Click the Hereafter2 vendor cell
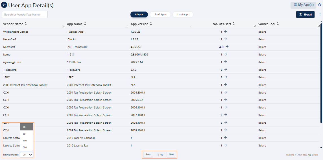Viewport: 323px width, 160px height. point(10,39)
